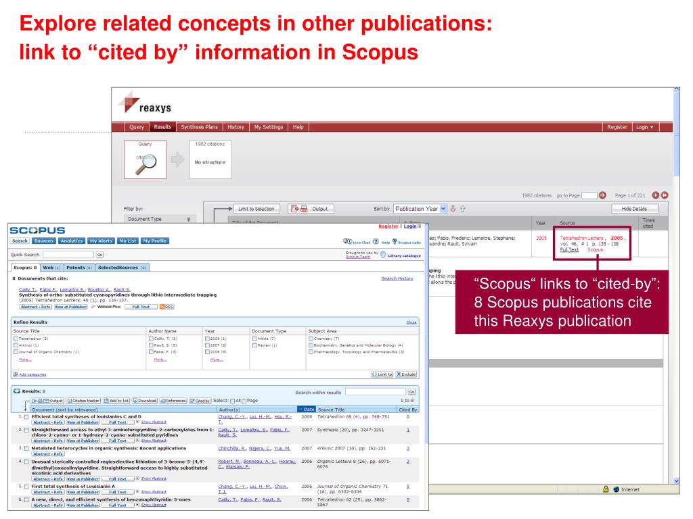Sort descending with the red down arrow

coord(453,209)
